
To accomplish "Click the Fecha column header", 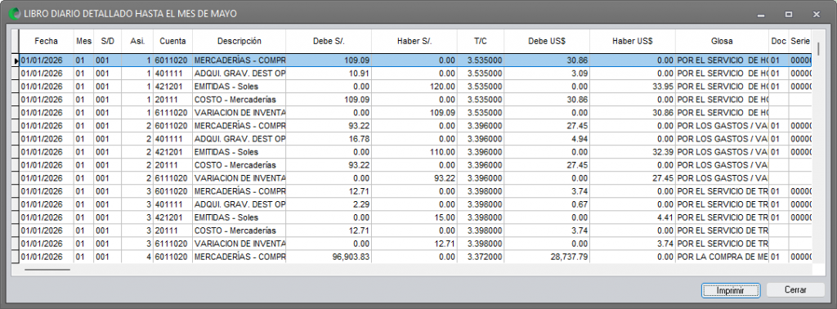I will (x=47, y=41).
